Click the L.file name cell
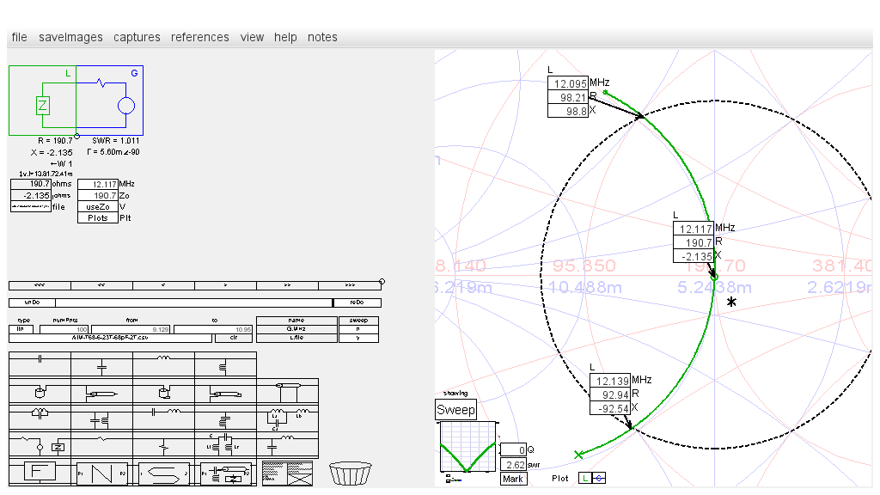The image size is (880, 495). point(296,338)
